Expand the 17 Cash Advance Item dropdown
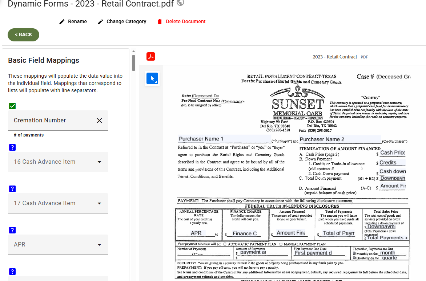 click(58, 203)
